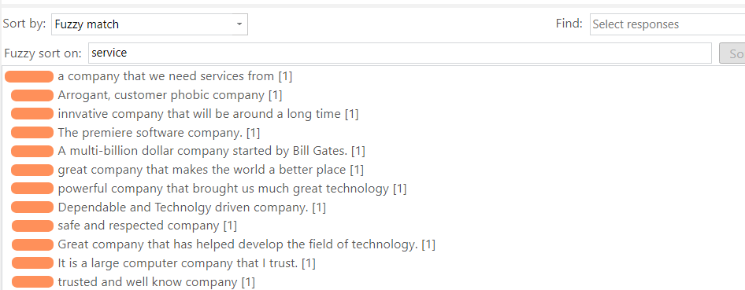Click orange bar next to 'The premiere software company'

(32, 133)
